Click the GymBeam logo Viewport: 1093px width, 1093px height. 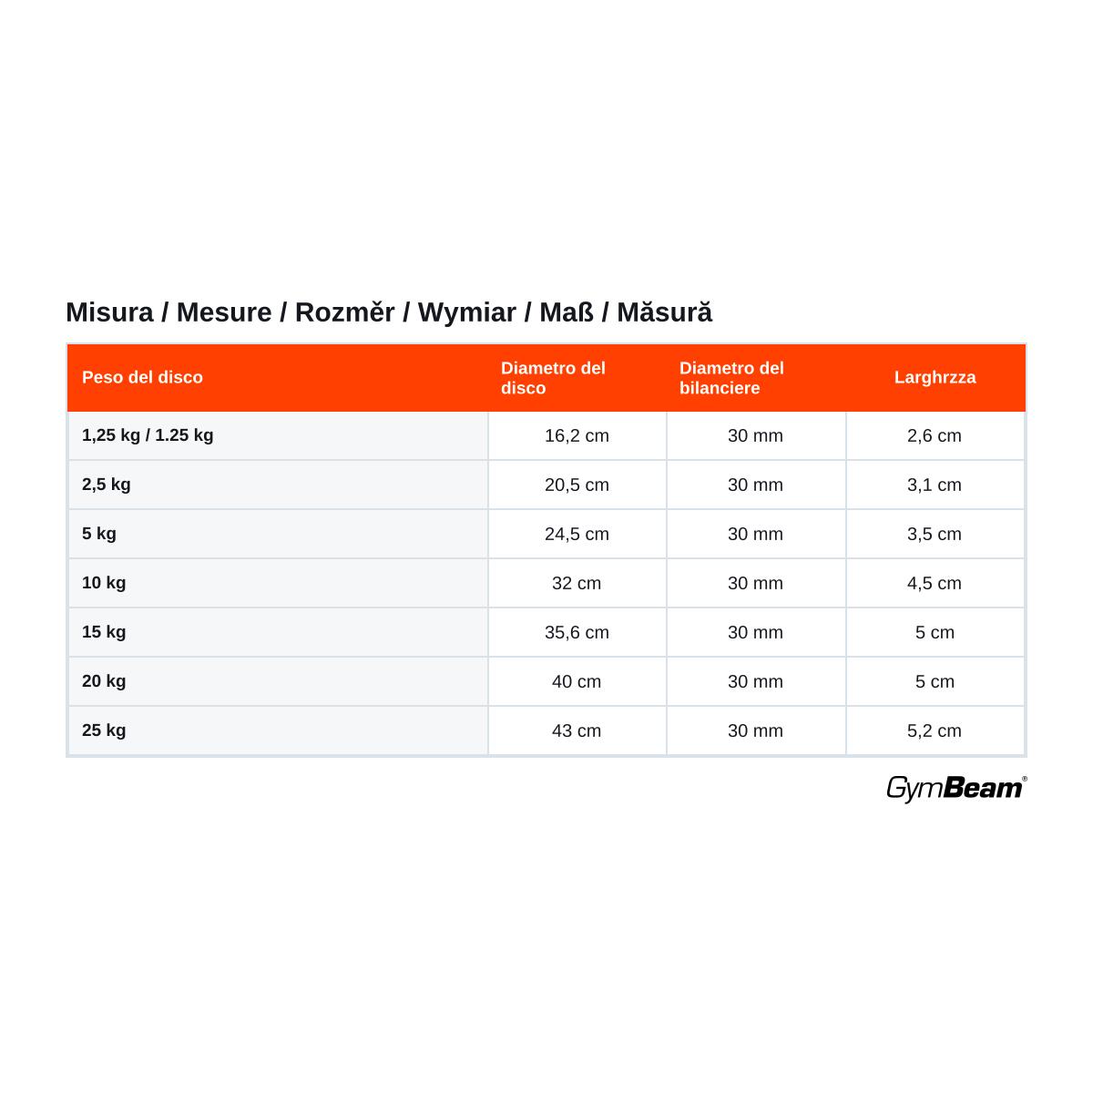956,789
